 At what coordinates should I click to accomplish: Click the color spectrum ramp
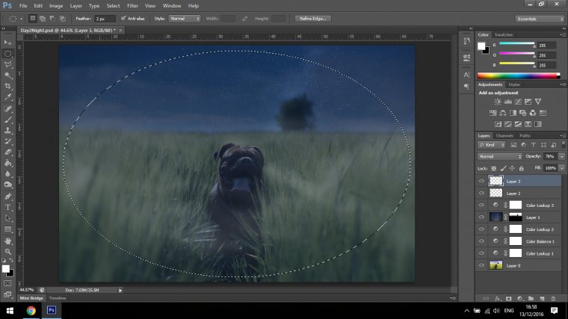(519, 75)
